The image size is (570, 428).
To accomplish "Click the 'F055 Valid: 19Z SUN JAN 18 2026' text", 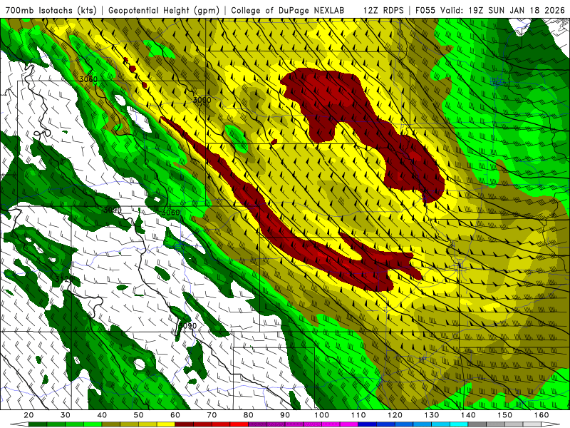I will pyautogui.click(x=490, y=10).
